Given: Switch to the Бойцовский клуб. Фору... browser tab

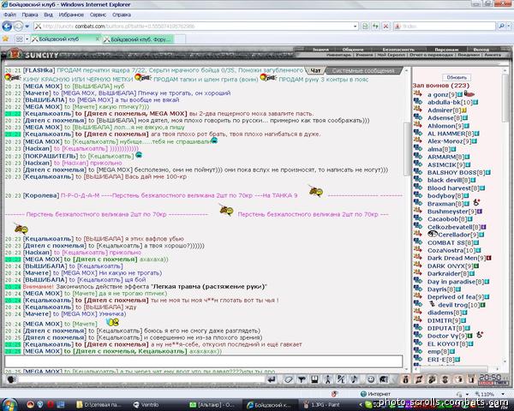Looking at the screenshot, I should (138, 39).
